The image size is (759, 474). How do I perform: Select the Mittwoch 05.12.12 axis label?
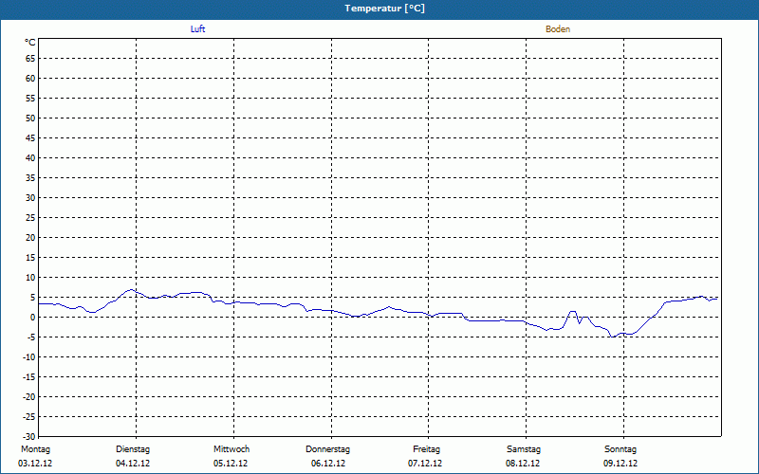(x=231, y=456)
